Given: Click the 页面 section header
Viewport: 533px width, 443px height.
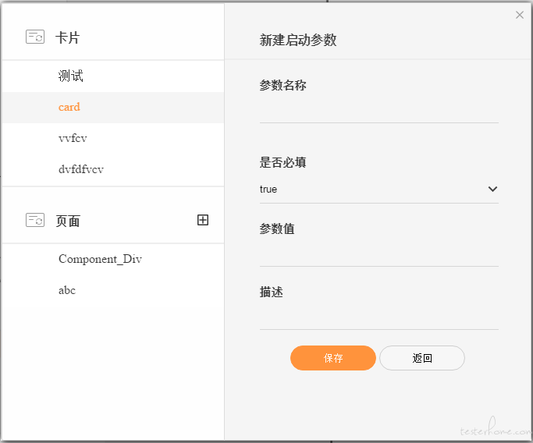Looking at the screenshot, I should coord(68,221).
